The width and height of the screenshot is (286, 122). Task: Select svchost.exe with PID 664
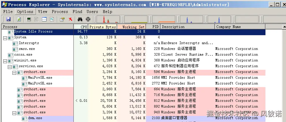click(133, 89)
